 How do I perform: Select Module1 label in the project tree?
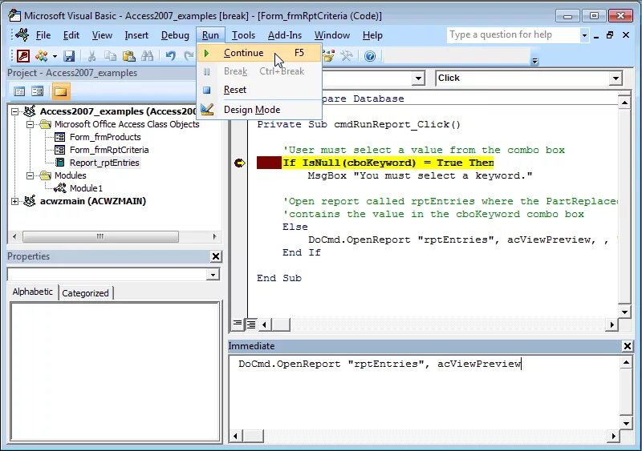click(86, 188)
